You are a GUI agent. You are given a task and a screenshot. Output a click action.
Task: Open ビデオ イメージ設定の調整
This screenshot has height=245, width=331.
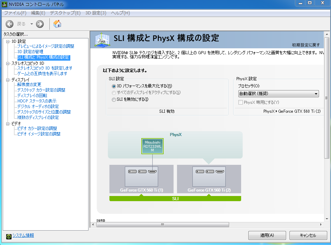tap(39, 134)
